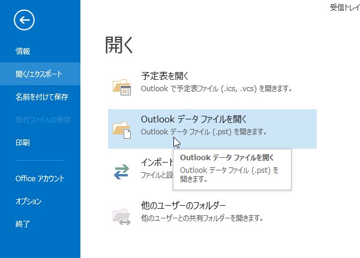
Task: Open オプション settings
Action: [x=28, y=202]
